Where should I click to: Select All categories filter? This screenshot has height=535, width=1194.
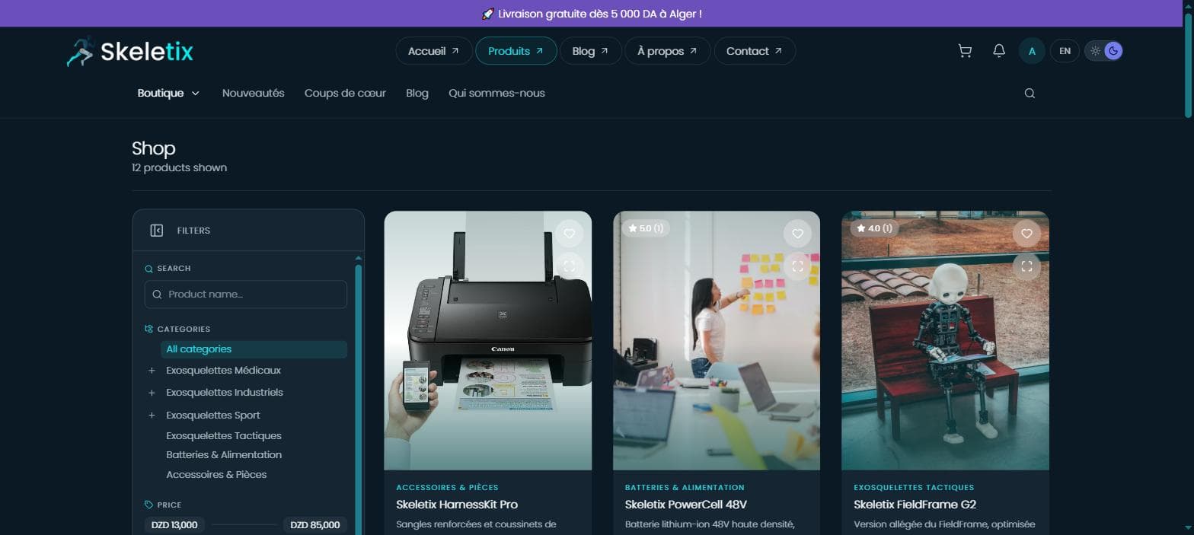click(254, 349)
